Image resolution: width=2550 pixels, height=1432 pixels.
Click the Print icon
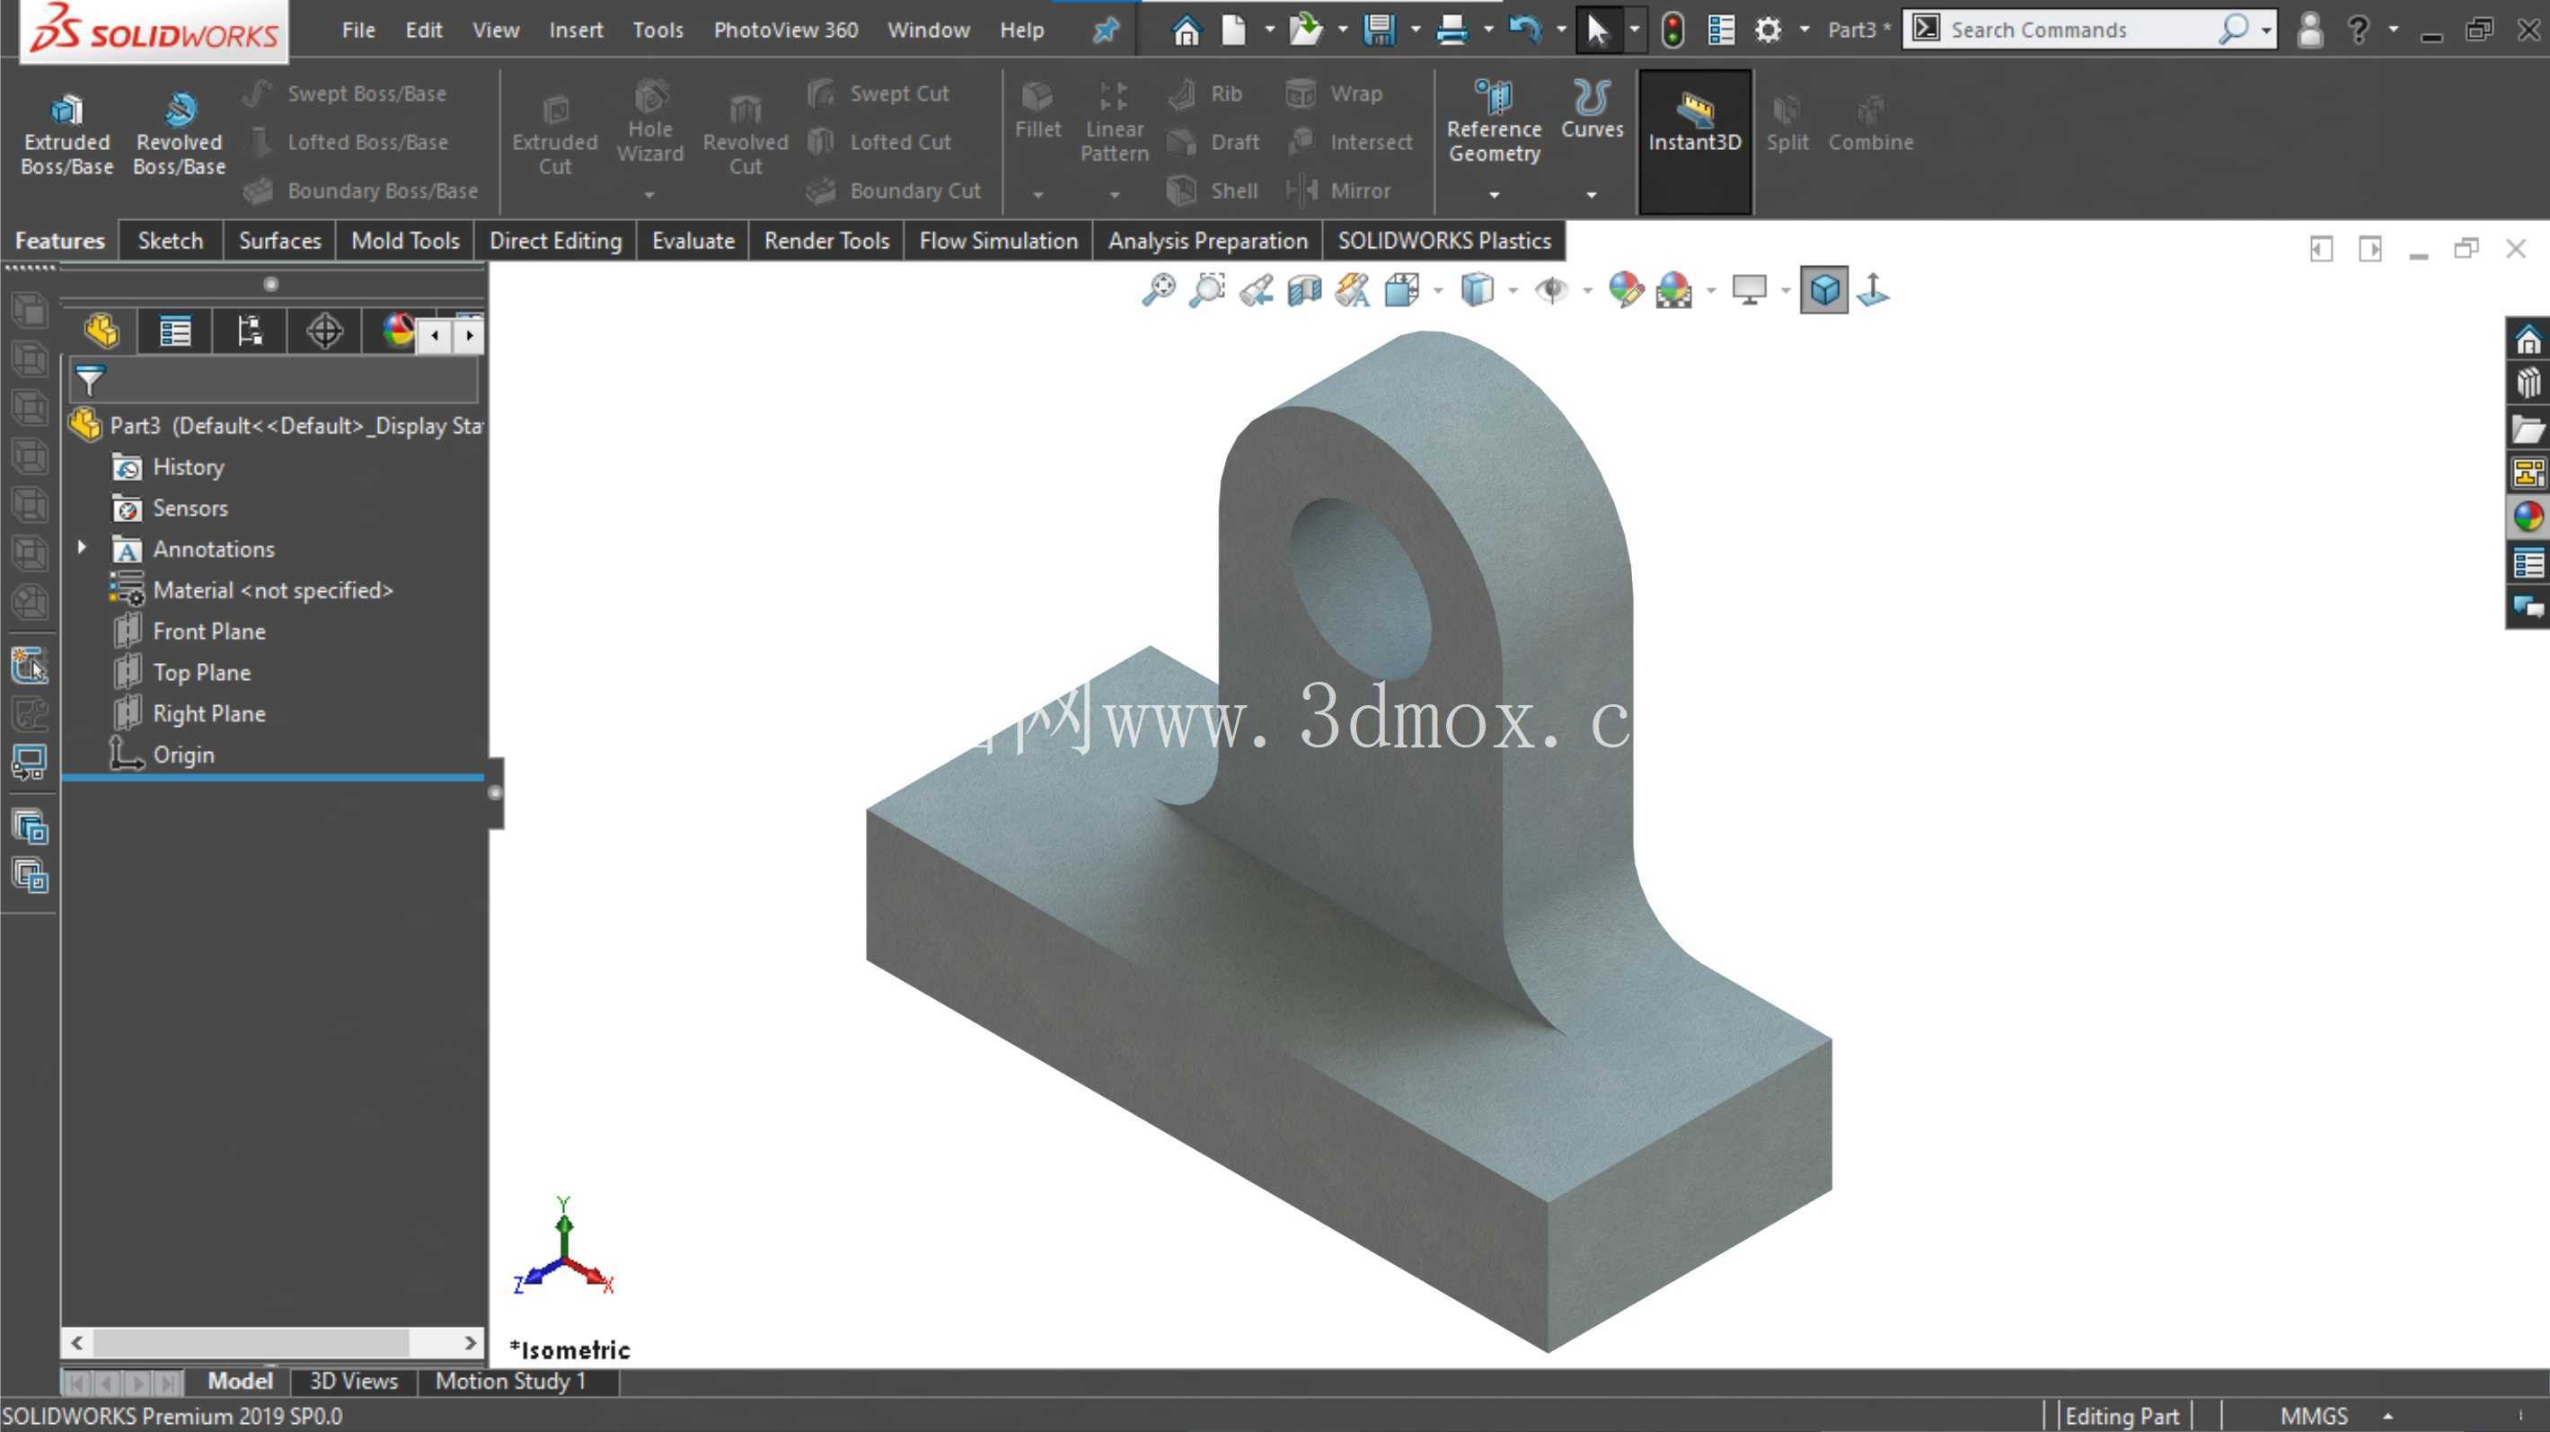coord(1451,30)
